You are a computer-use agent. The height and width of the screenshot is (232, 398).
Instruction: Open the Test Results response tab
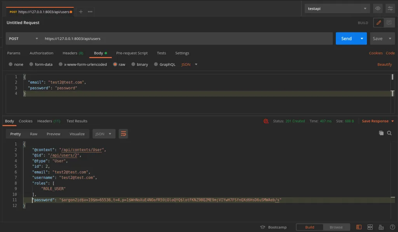(x=77, y=121)
